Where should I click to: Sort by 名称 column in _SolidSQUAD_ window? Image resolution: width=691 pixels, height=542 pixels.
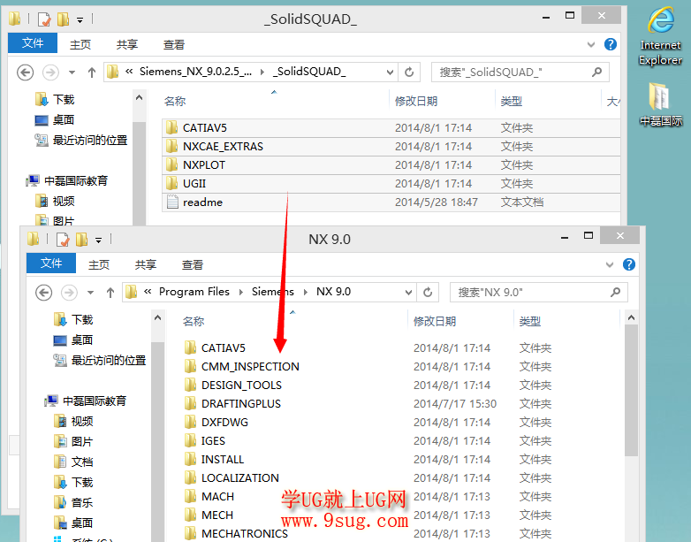175,102
